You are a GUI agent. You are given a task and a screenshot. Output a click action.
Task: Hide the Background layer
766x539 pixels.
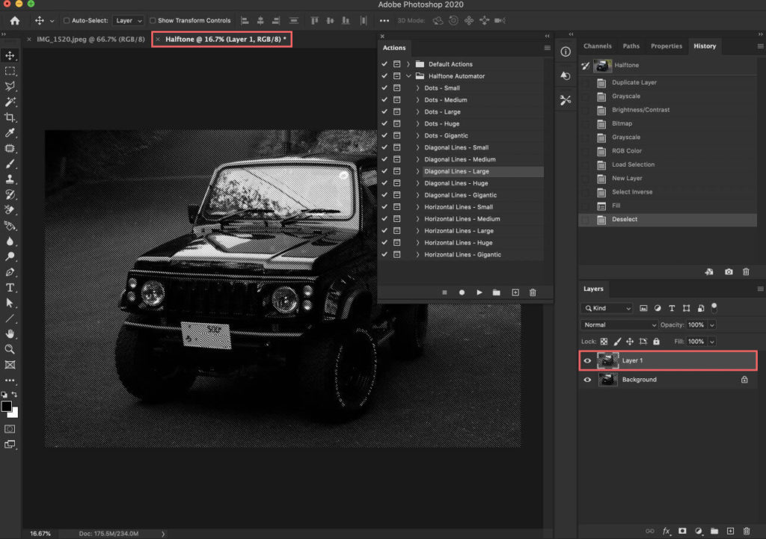tap(587, 379)
